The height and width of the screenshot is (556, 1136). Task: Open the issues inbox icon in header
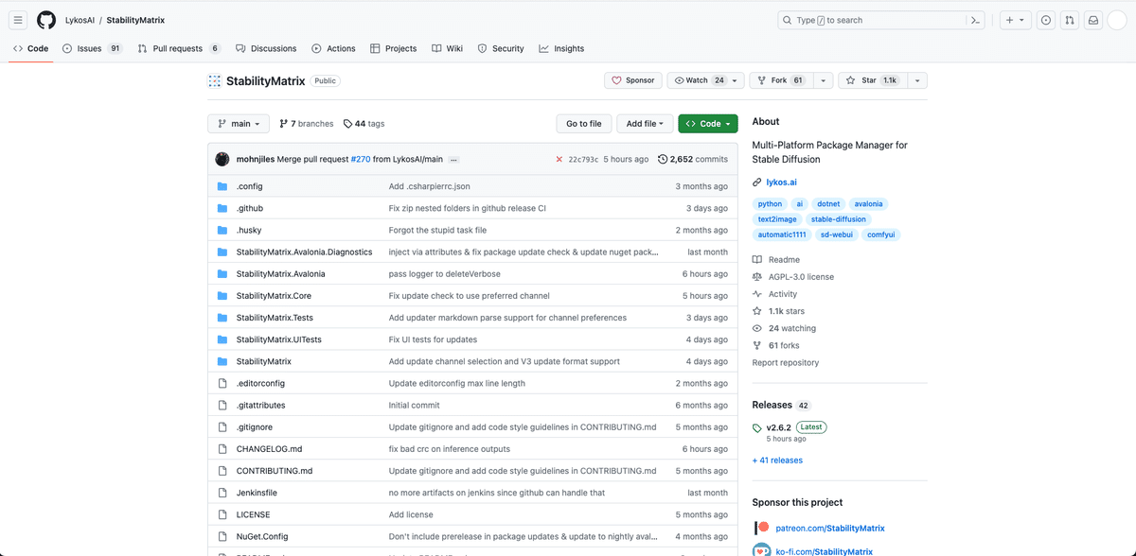pyautogui.click(x=1046, y=20)
